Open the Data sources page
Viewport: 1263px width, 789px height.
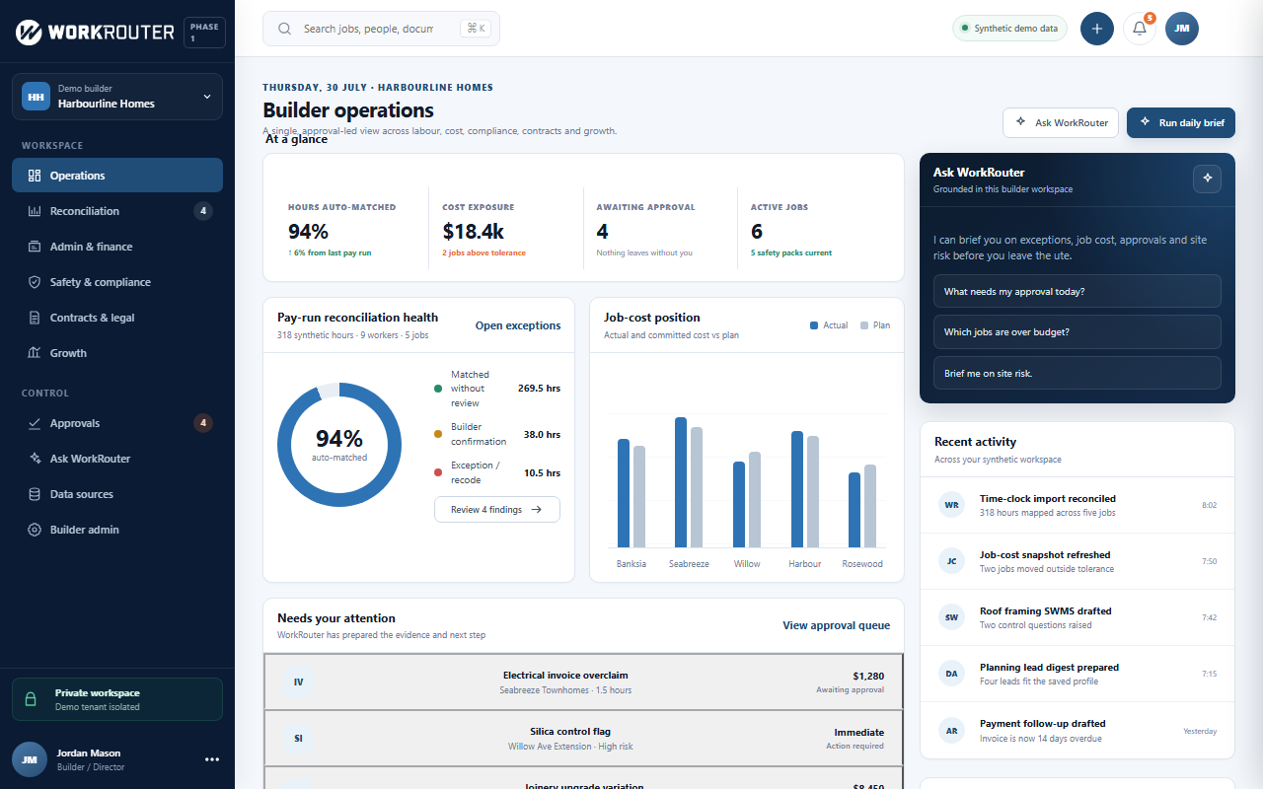tap(117, 494)
